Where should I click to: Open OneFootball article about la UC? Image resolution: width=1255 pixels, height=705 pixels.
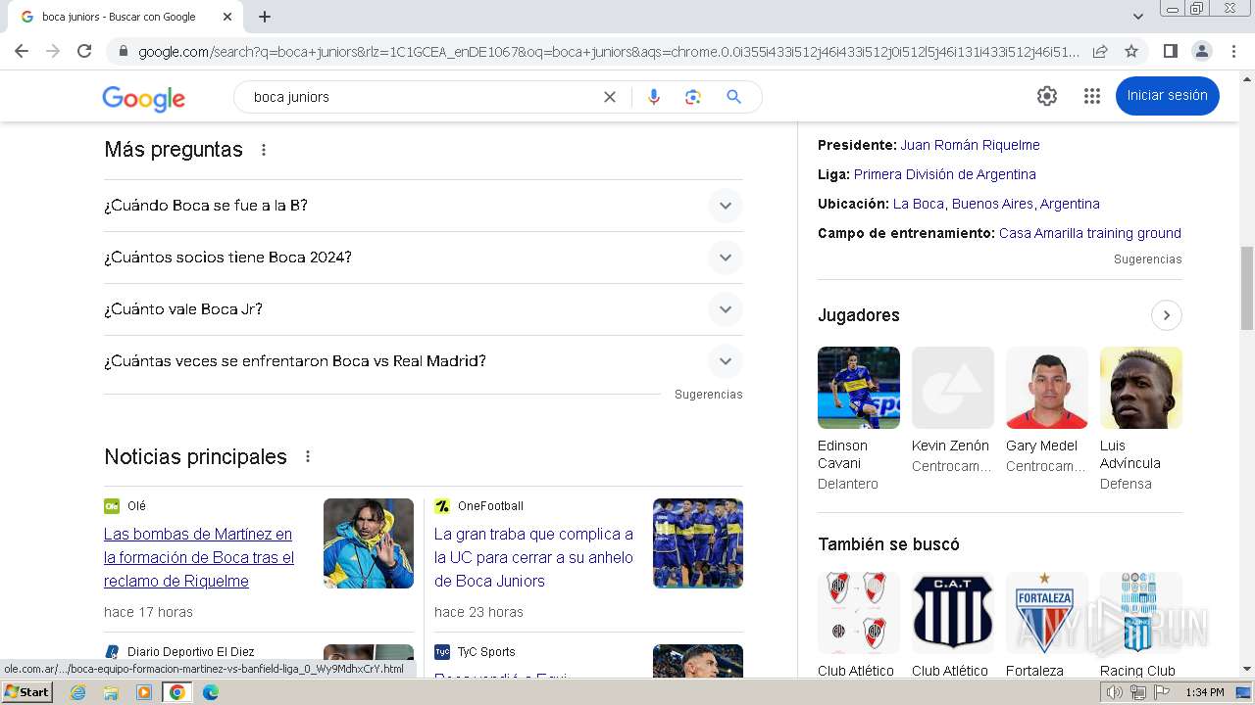pyautogui.click(x=533, y=557)
